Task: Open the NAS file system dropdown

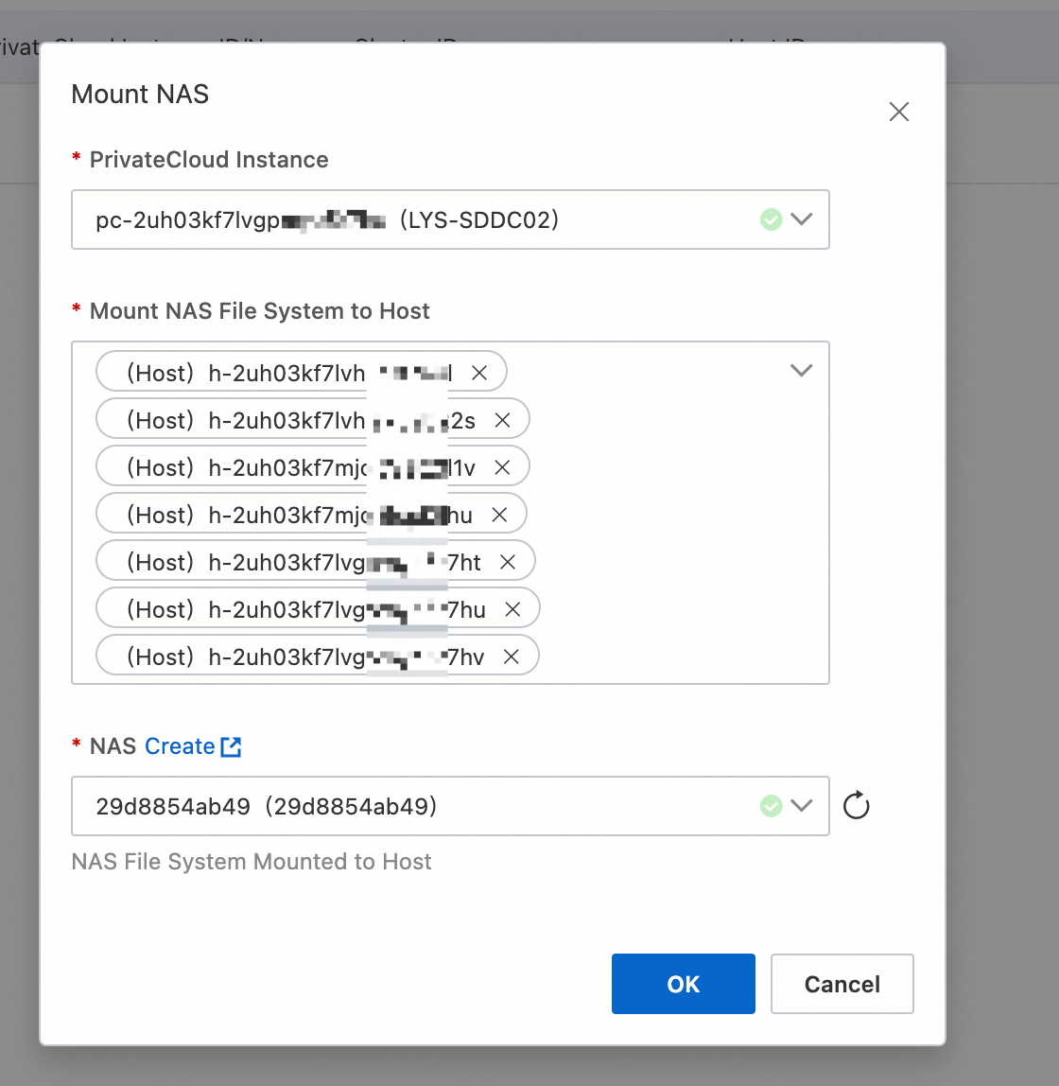Action: 802,805
